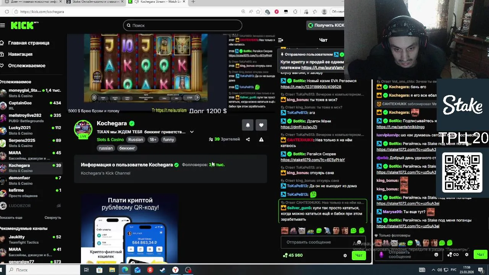Open moneyglai_Sta... channel in sidebar
Screen dimensions: 489x275
[31, 93]
